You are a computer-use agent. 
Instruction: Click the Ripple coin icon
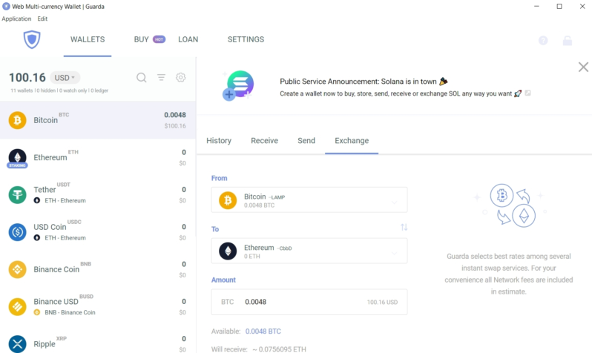tap(17, 344)
